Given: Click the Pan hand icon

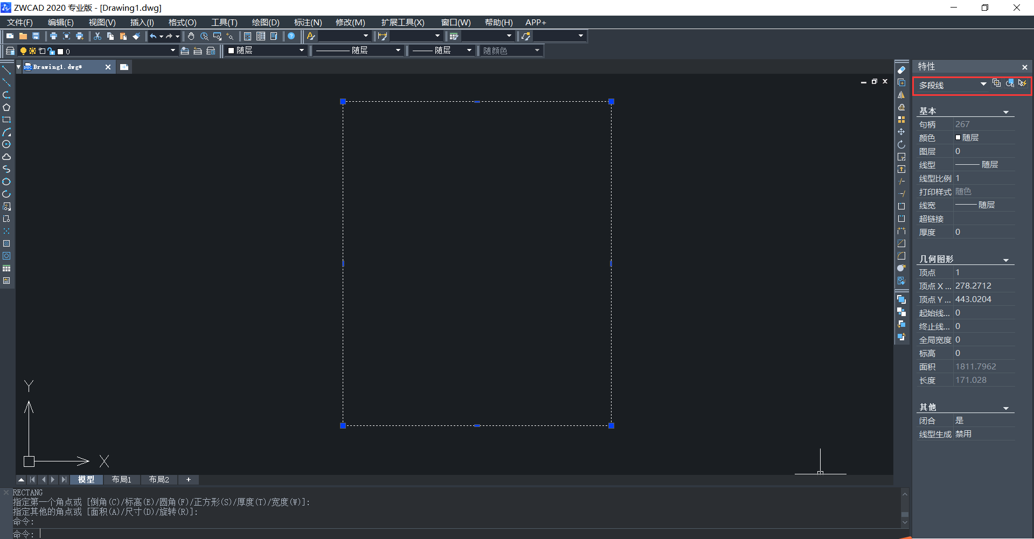Looking at the screenshot, I should click(x=191, y=36).
